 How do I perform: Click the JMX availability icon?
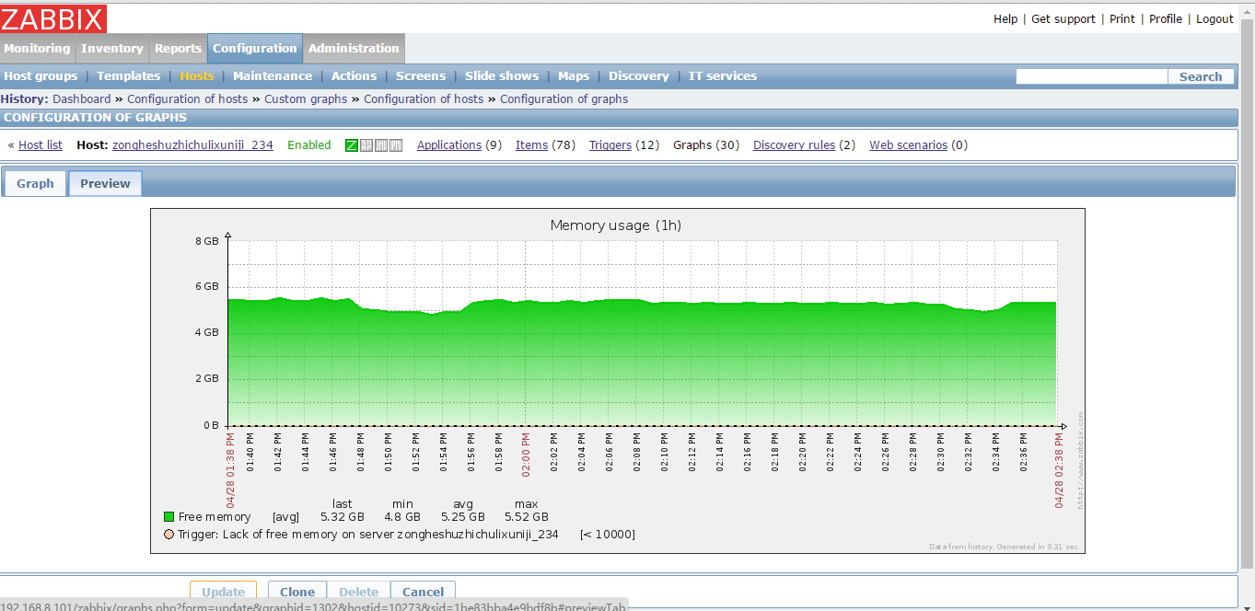tap(381, 145)
